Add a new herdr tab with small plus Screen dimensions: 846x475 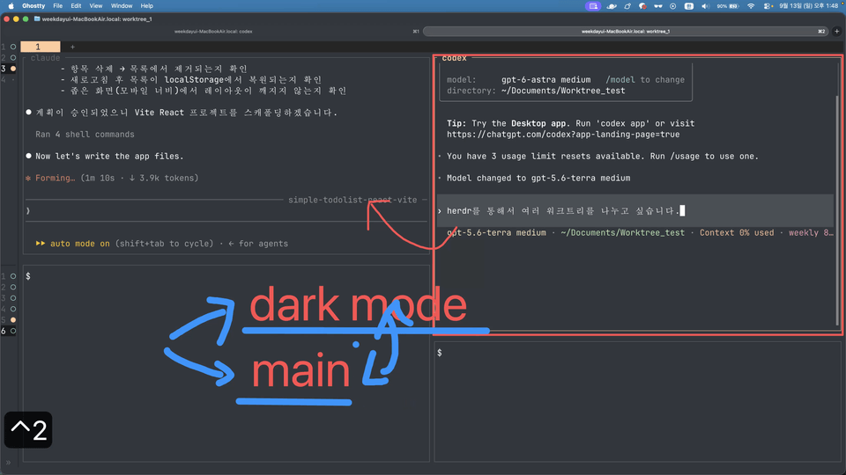72,47
